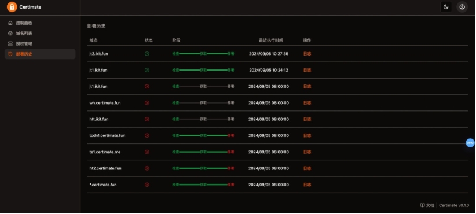Click the green success icon for jt1.ikit.fun
This screenshot has height=214, width=476.
[x=147, y=70]
